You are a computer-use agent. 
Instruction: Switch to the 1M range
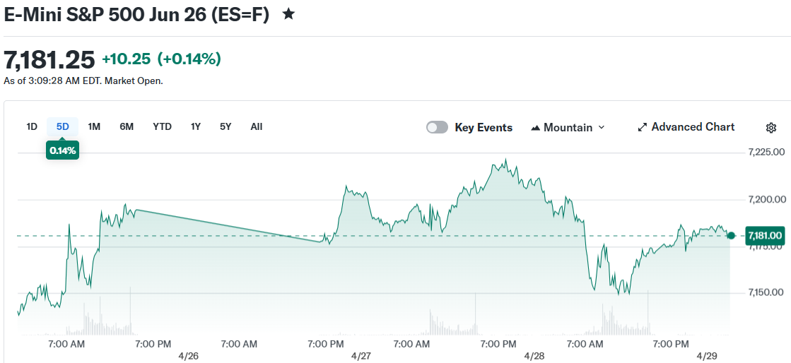(x=94, y=126)
